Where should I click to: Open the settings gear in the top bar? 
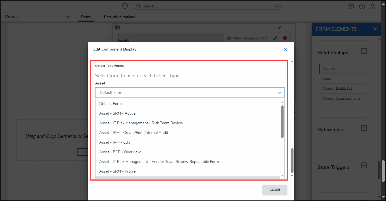pos(351,6)
